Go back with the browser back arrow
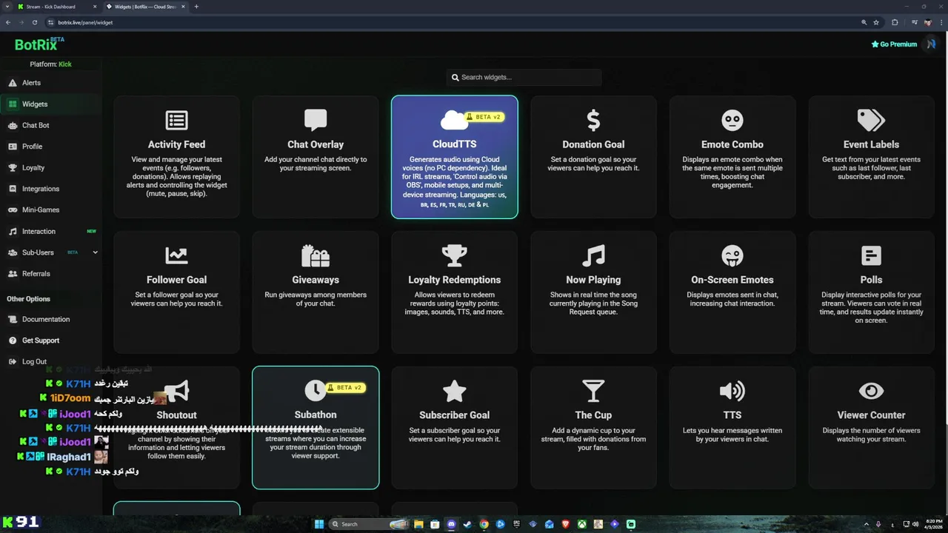Screen dimensions: 948x533 point(8,22)
